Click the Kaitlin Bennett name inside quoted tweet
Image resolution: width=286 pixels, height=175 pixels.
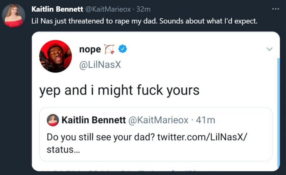click(94, 120)
